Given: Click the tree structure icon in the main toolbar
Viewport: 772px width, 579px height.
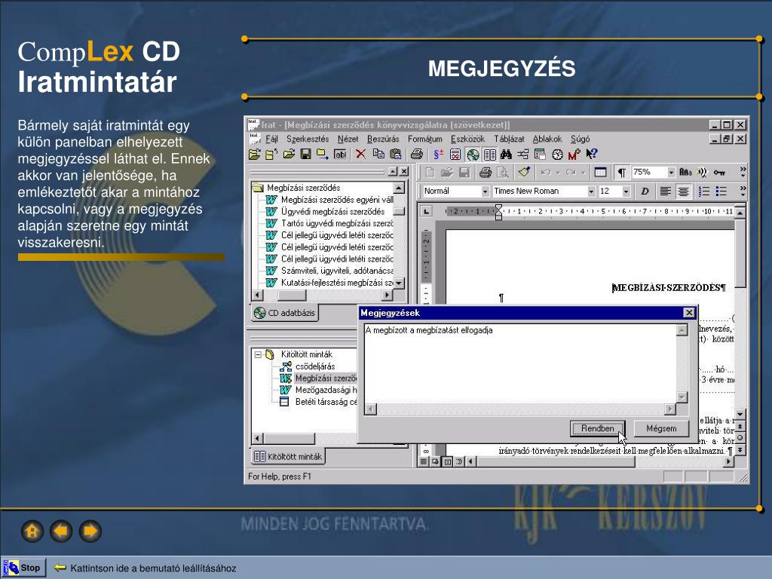Looking at the screenshot, I should coord(523,155).
